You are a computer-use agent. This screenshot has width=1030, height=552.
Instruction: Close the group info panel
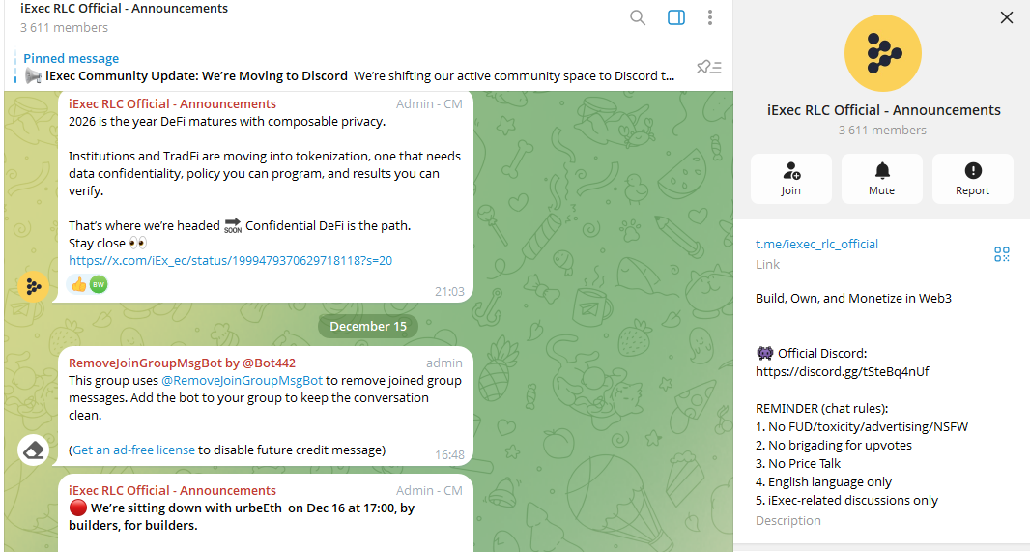pos(1007,17)
